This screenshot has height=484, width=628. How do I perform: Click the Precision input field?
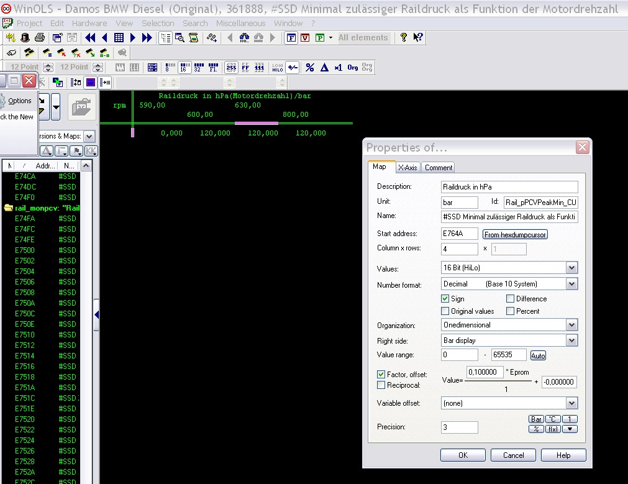click(459, 427)
